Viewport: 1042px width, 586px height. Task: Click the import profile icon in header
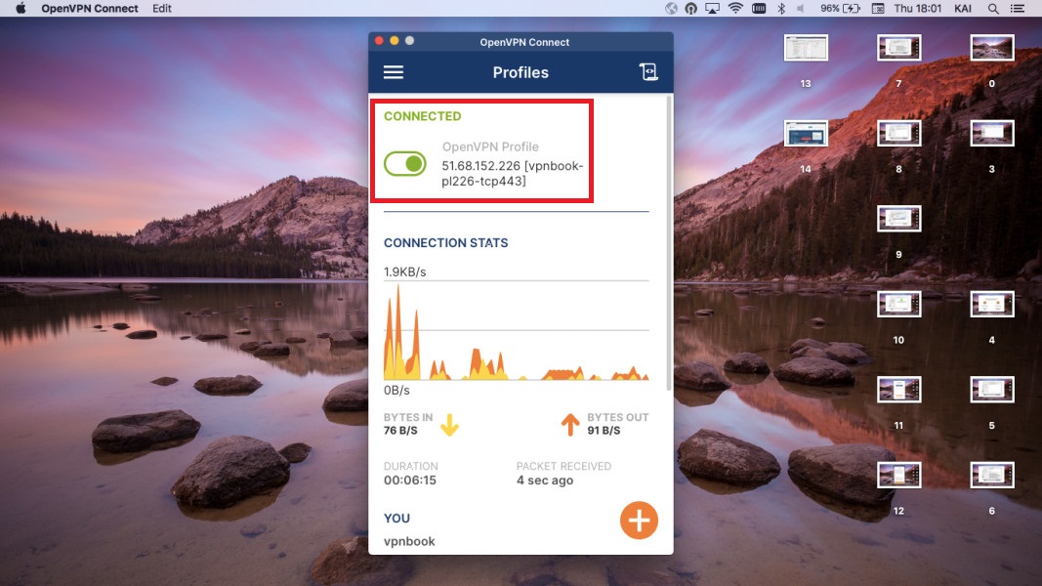pos(648,72)
